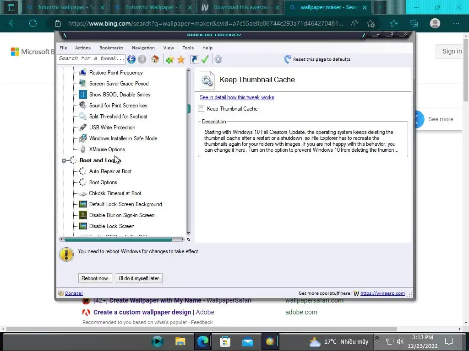Open bookmarks with the yellow star icon
469x351 pixels.
(x=181, y=59)
